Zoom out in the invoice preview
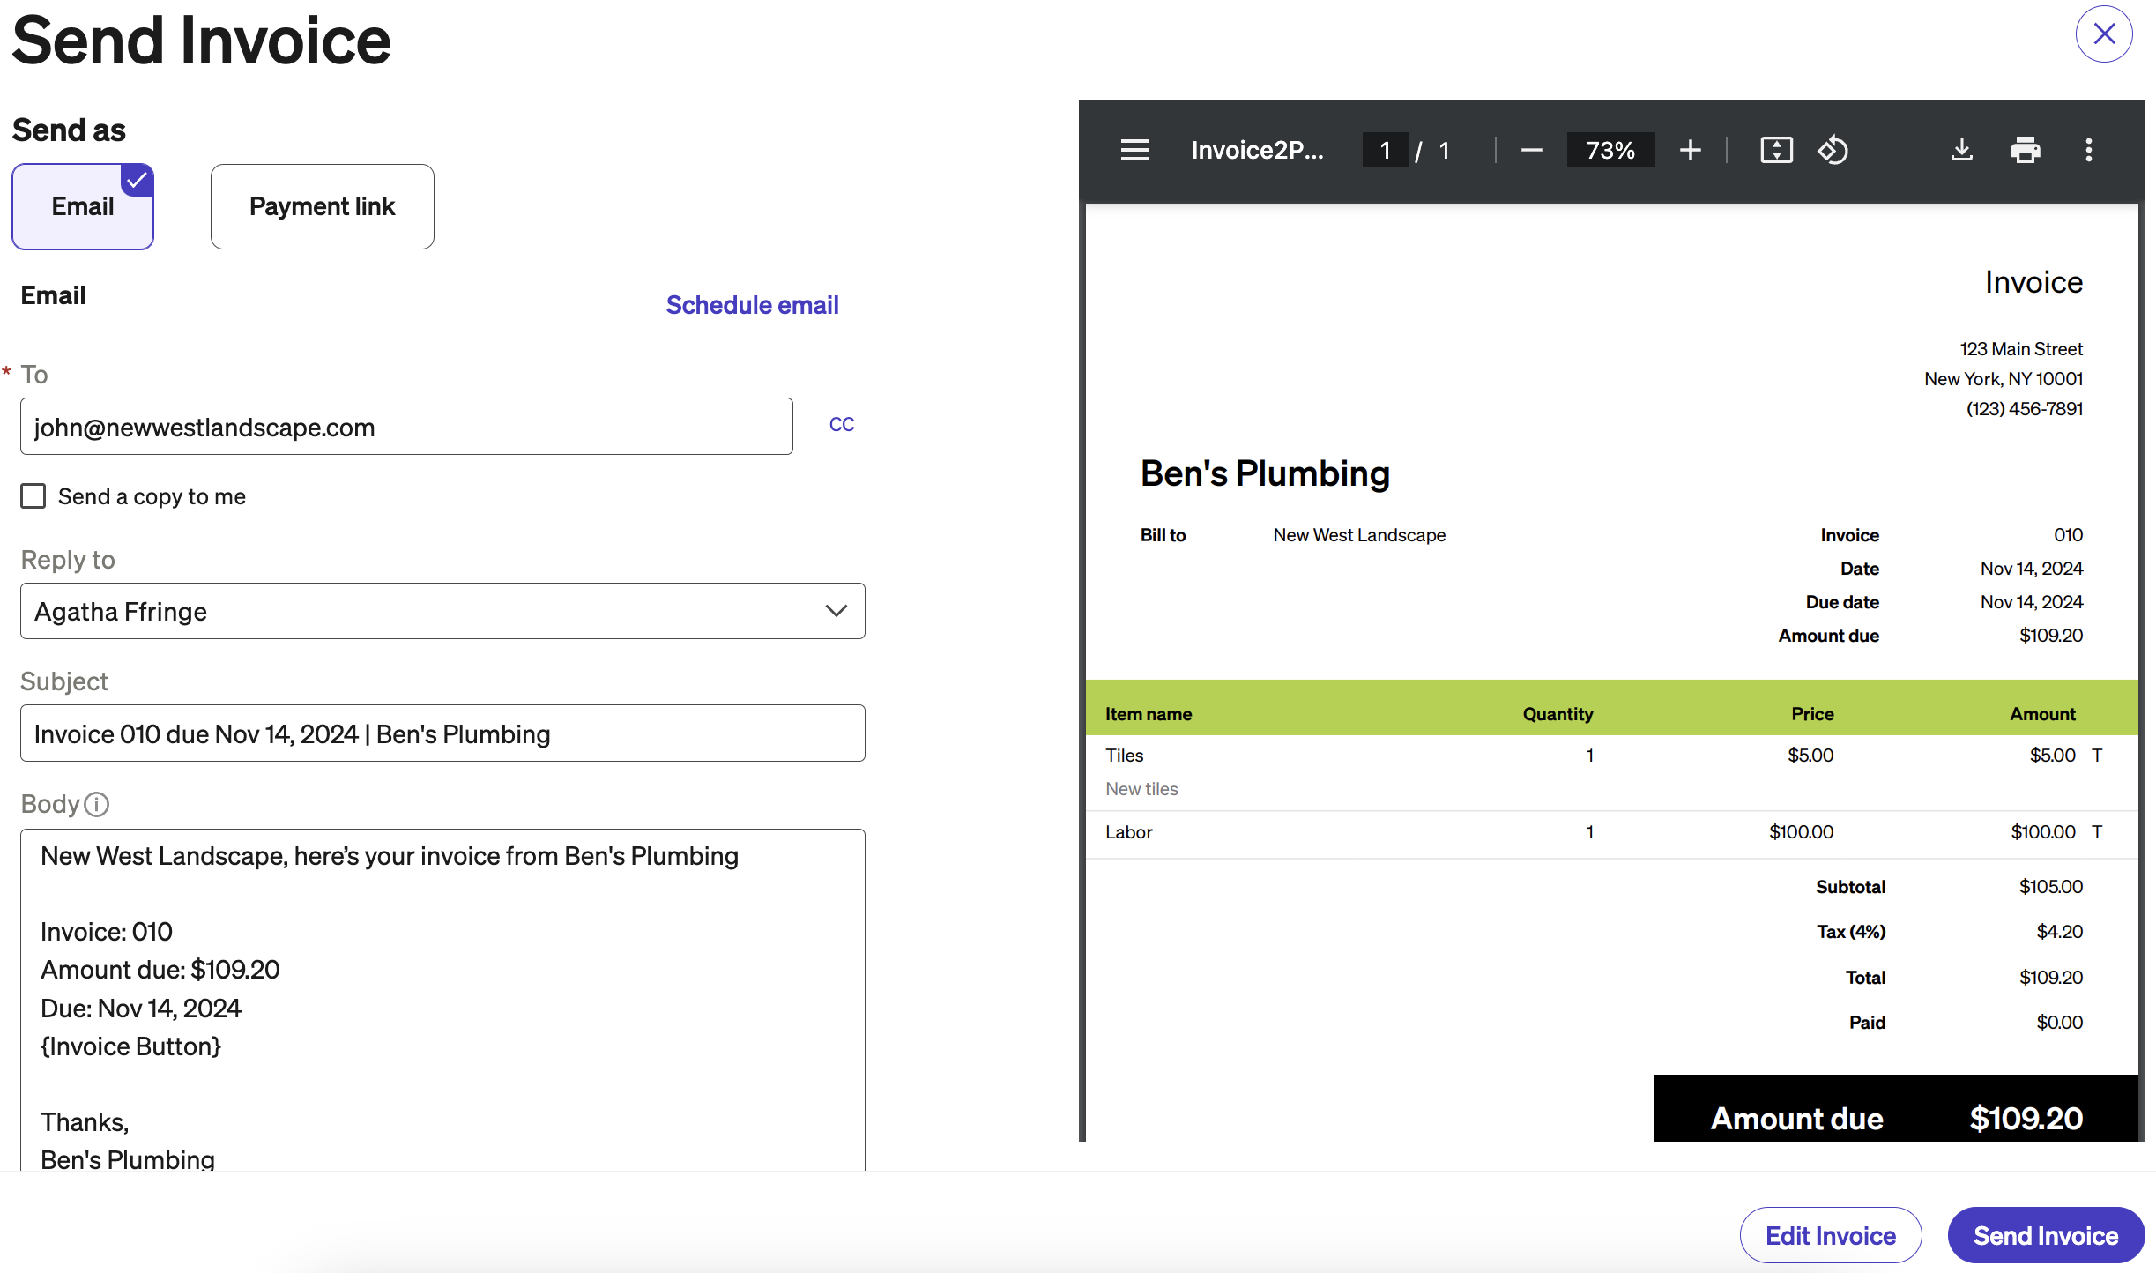 click(1532, 150)
